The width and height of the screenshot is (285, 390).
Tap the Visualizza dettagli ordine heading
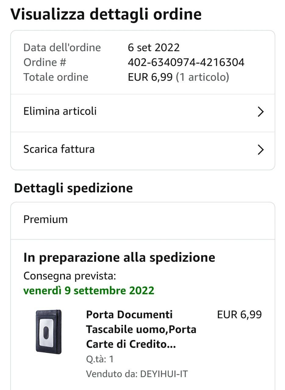point(106,14)
